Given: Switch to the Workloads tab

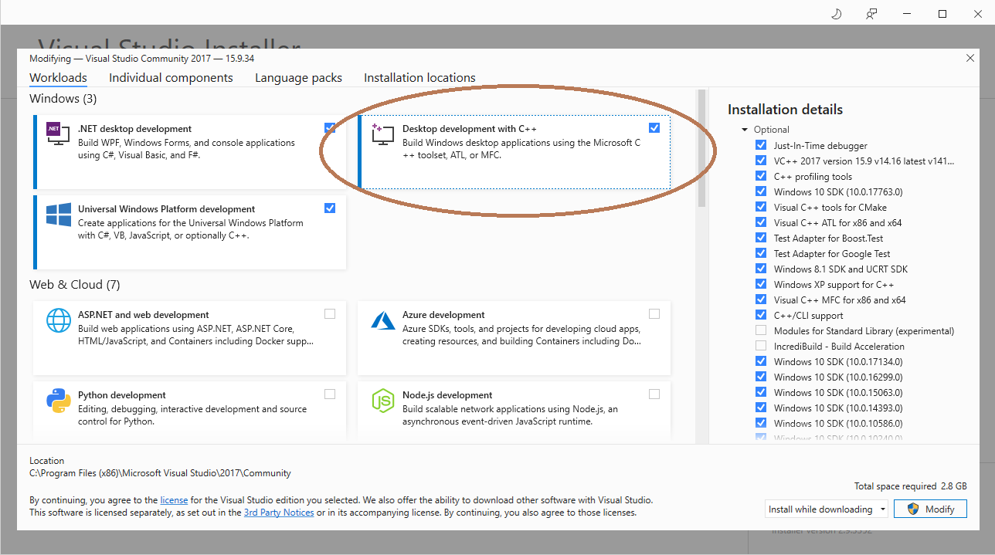Looking at the screenshot, I should tap(58, 77).
